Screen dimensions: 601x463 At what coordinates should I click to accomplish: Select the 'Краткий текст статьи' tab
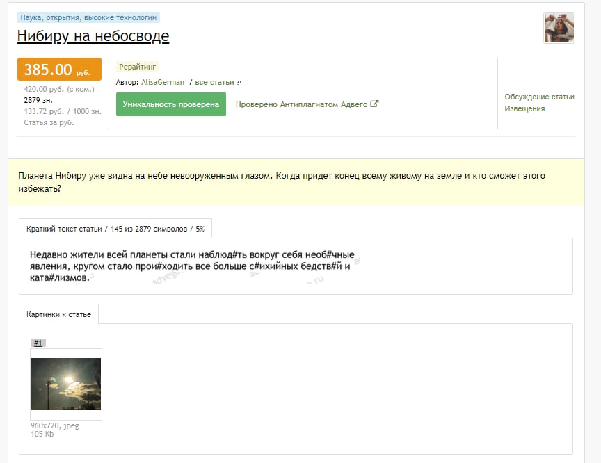115,229
